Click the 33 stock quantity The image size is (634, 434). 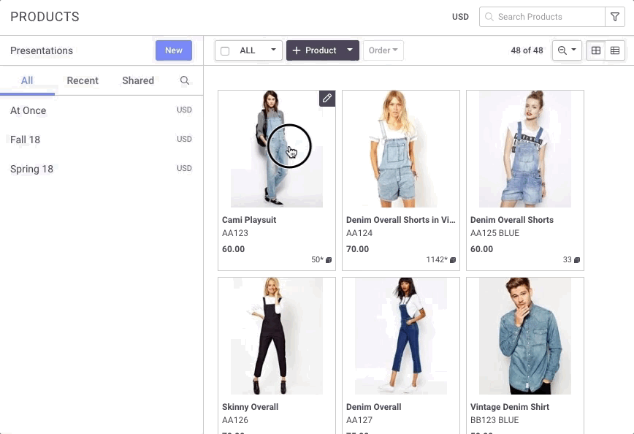click(x=568, y=259)
